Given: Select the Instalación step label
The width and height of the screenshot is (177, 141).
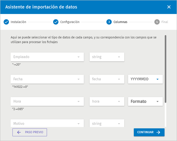Looking at the screenshot, I should click(18, 22).
